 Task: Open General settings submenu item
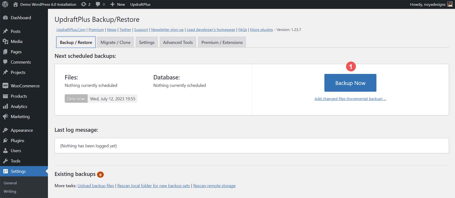click(x=10, y=183)
